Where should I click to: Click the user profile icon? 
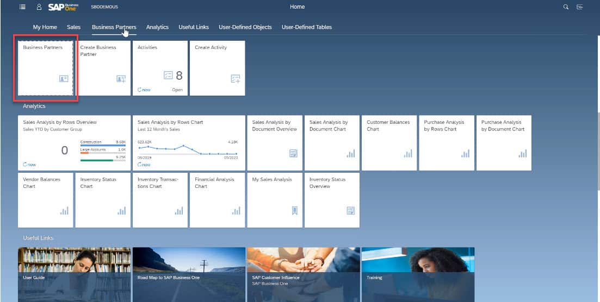click(x=39, y=7)
